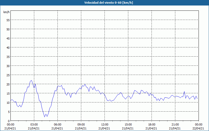209x131 pixels.
Task: Select the "35" y-axis value
Action: pyautogui.click(x=8, y=57)
